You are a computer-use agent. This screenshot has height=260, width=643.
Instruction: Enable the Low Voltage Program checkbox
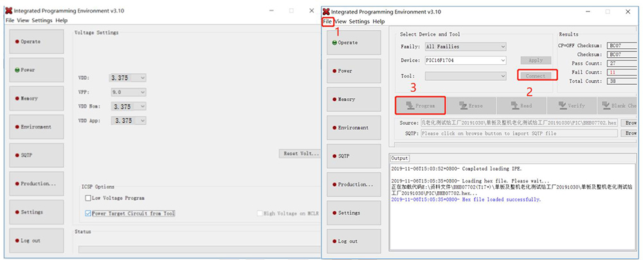[89, 198]
